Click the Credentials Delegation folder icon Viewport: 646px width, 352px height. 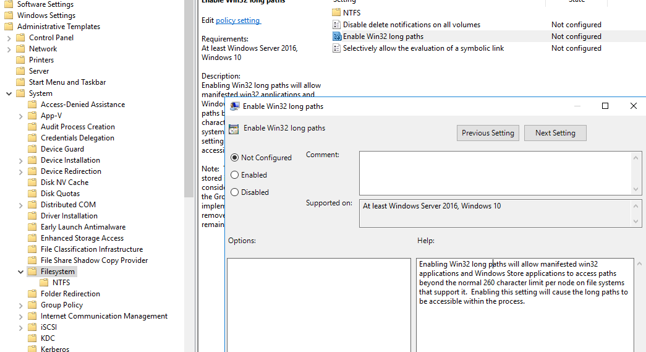32,138
